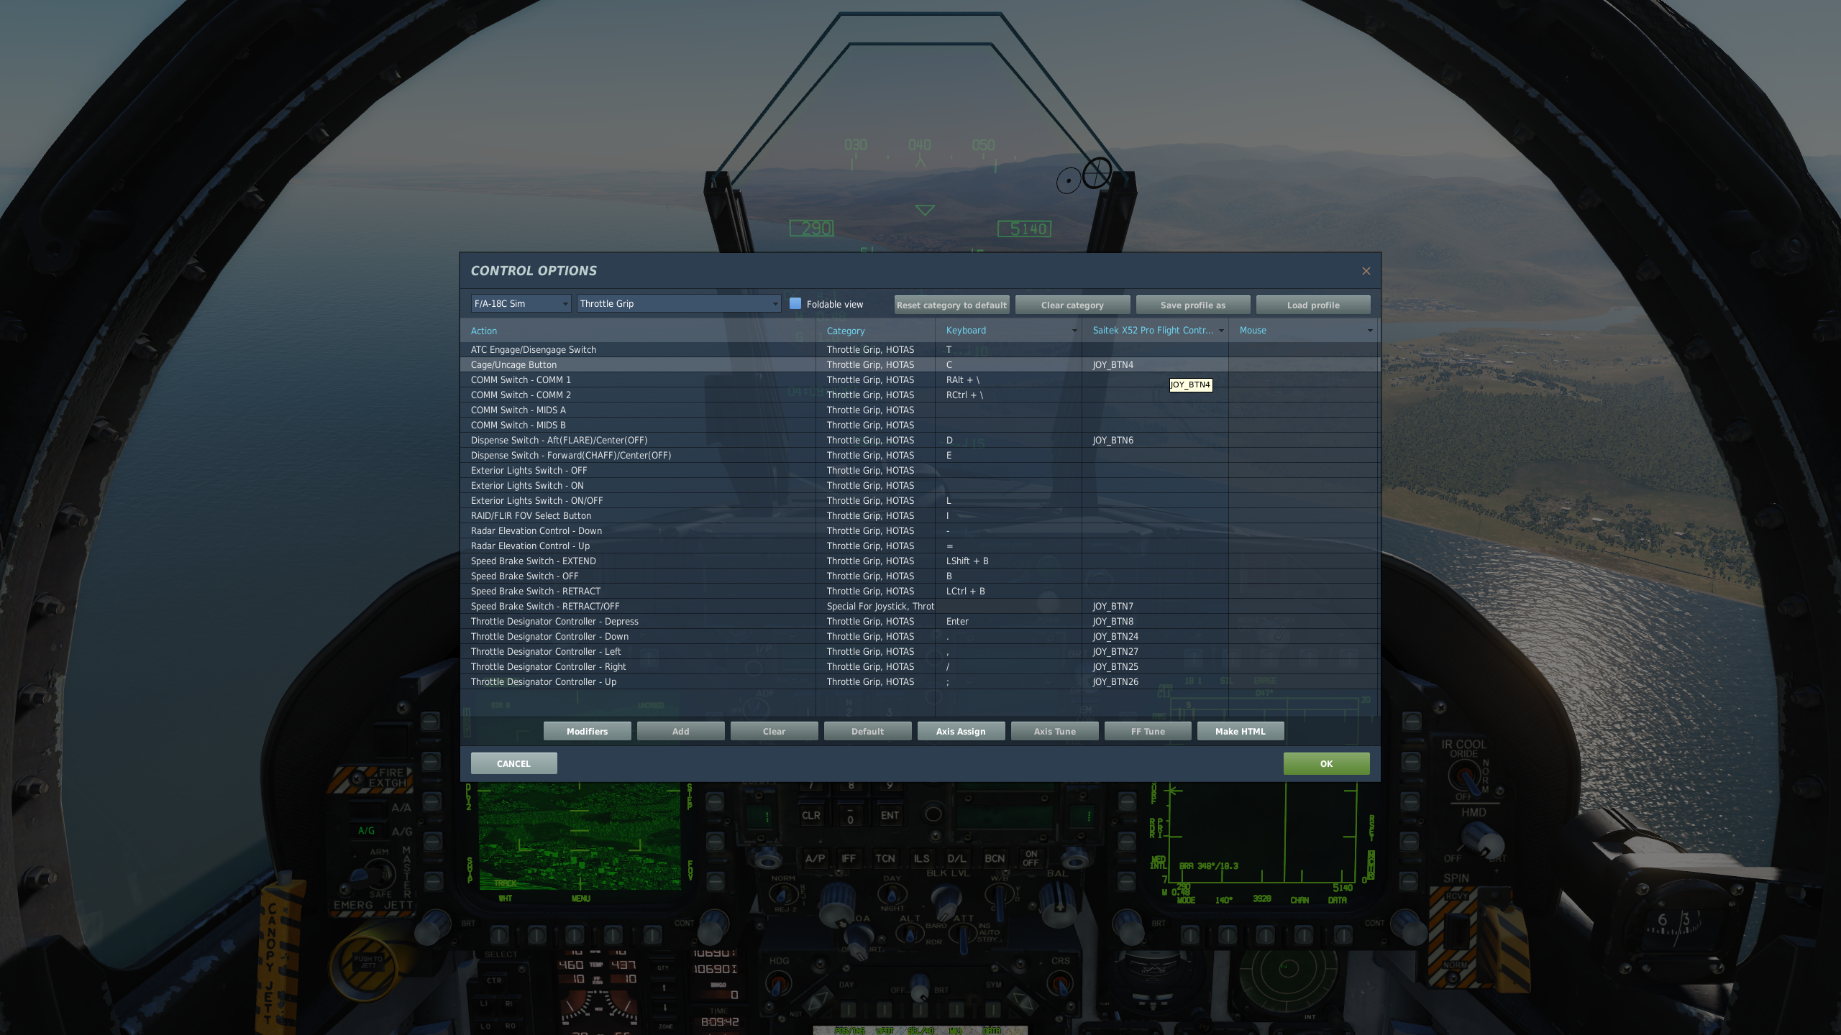This screenshot has width=1841, height=1035.
Task: Select Throttle Designator Controller - Down row
Action: 919,636
